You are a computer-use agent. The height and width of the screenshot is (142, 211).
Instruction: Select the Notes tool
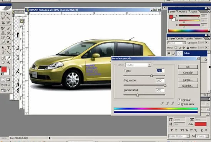coord(3,58)
